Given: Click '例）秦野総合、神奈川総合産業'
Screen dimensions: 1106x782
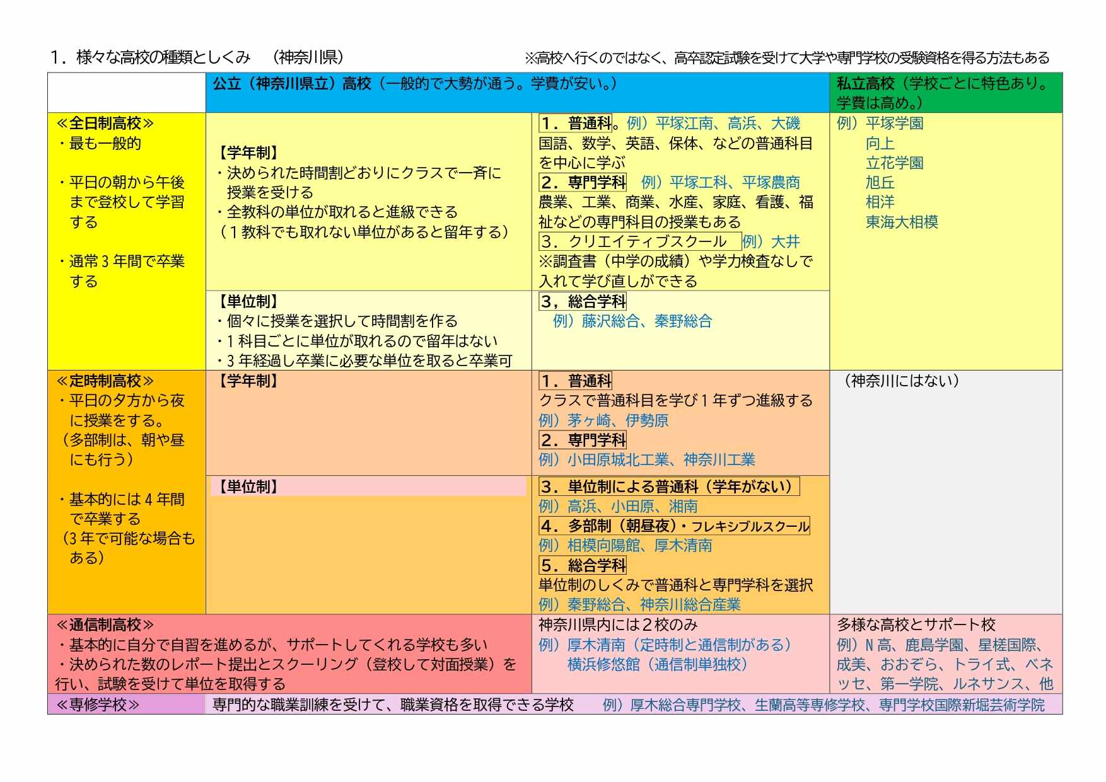Looking at the screenshot, I should click(x=639, y=605).
